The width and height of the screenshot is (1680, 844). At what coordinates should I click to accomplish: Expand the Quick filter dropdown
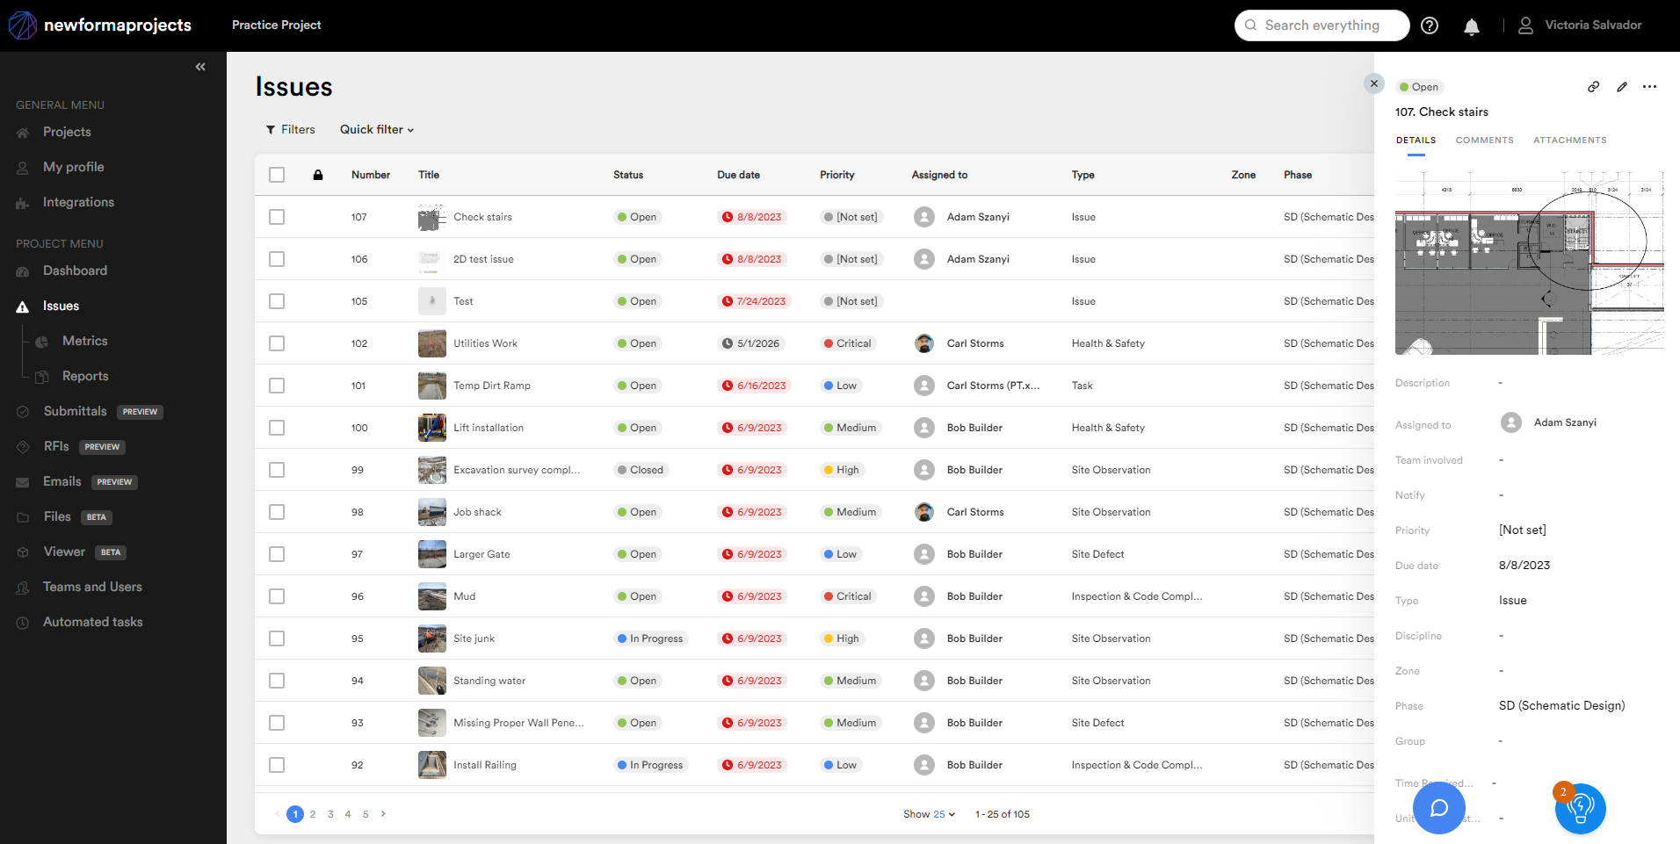[376, 130]
